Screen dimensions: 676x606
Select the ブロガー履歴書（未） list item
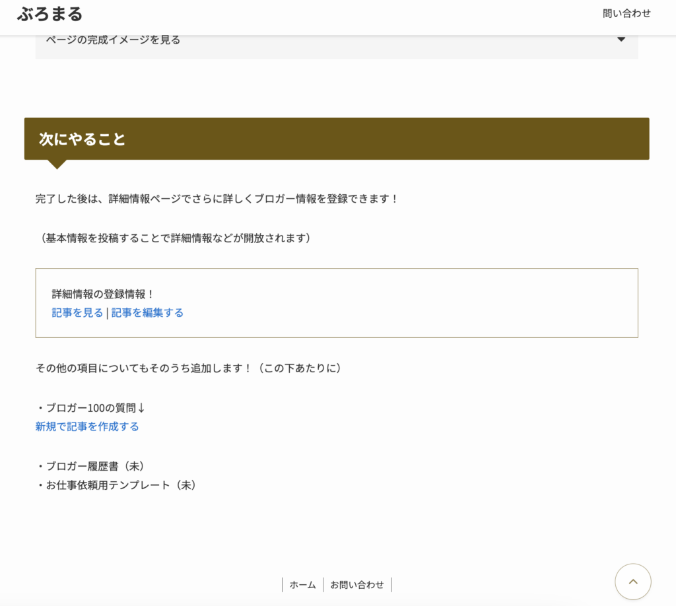coord(90,466)
